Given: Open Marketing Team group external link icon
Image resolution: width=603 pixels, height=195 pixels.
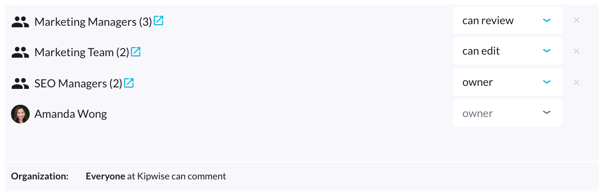Looking at the screenshot, I should pyautogui.click(x=136, y=51).
